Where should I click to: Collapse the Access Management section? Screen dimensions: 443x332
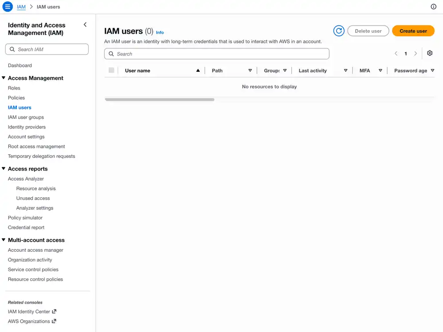[x=4, y=78]
